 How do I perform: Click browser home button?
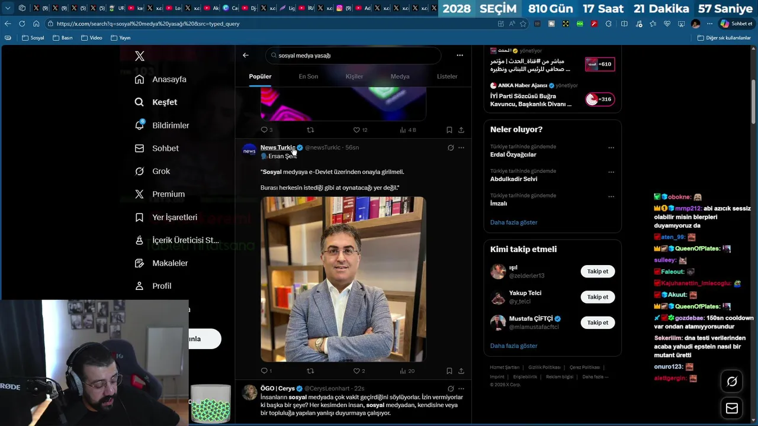pyautogui.click(x=36, y=24)
